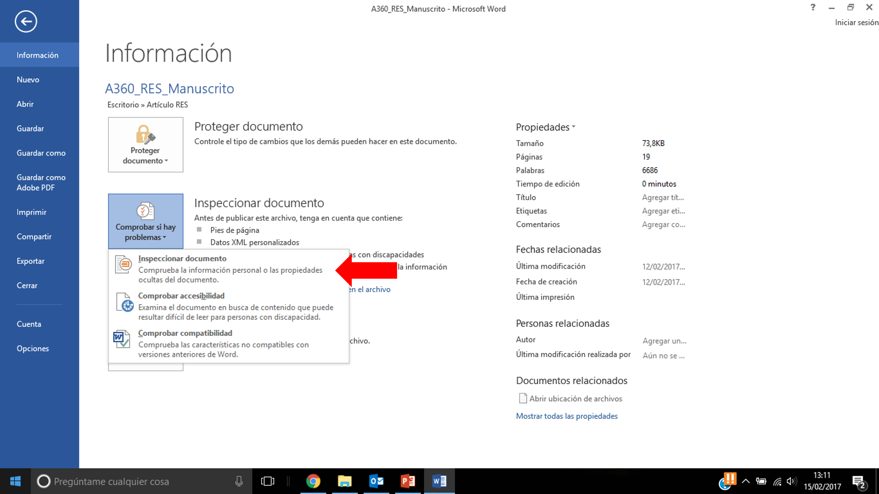Image resolution: width=879 pixels, height=494 pixels.
Task: Click the Escritorio path link
Action: (123, 105)
